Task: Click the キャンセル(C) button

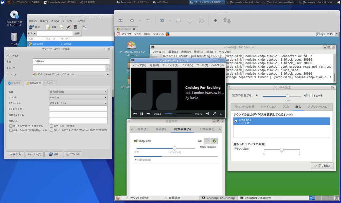Action: [34, 154]
